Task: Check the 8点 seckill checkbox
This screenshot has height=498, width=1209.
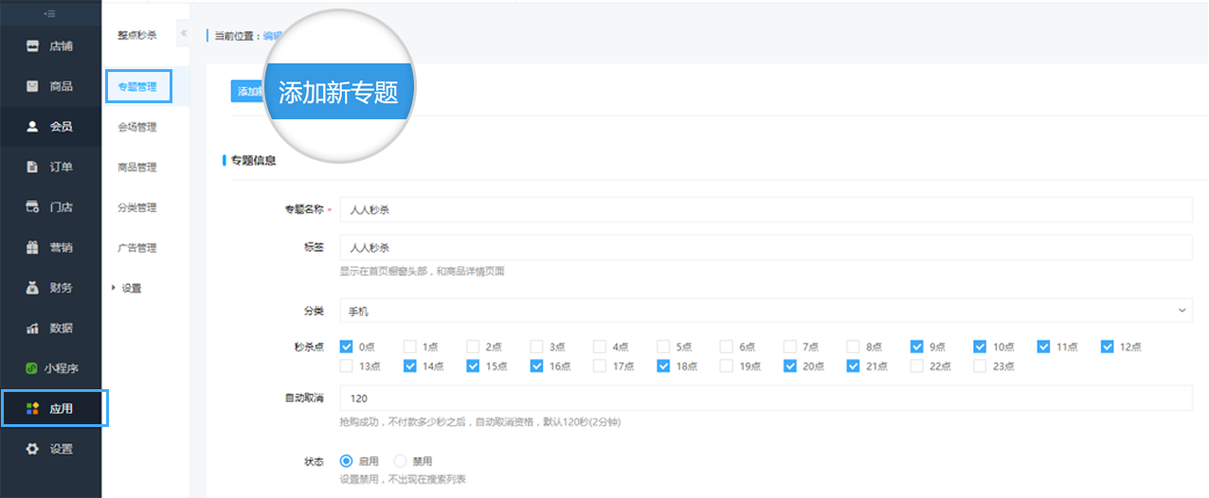Action: click(854, 347)
